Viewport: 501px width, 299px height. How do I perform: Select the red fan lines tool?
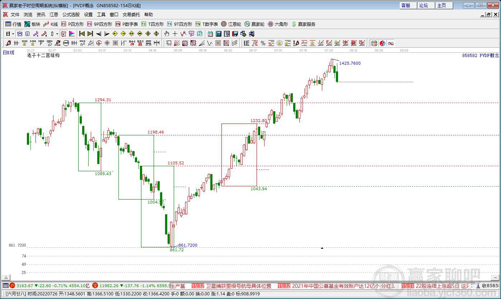click(x=177, y=43)
